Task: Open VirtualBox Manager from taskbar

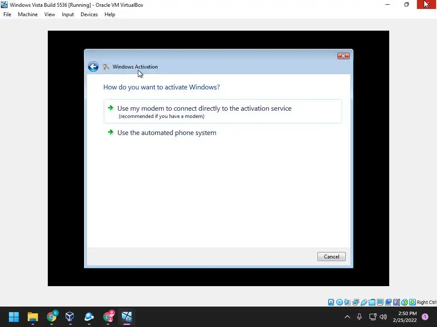Action: (x=70, y=317)
